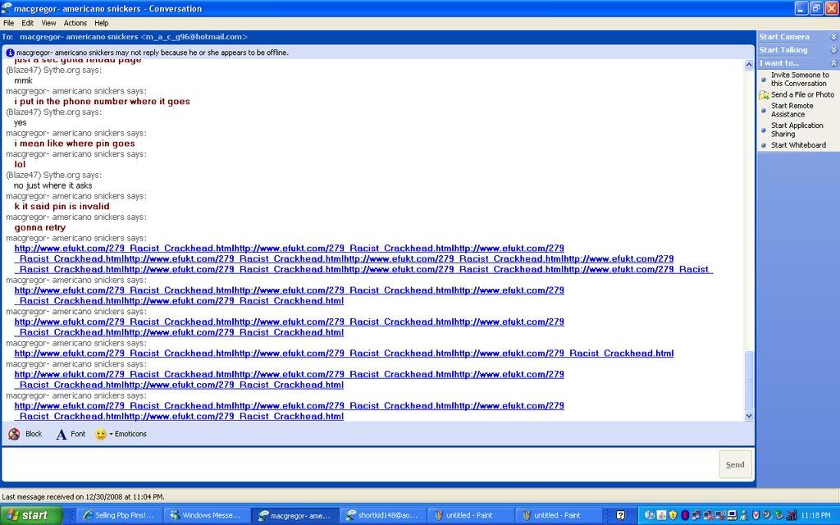840x525 pixels.
Task: Click Invite Someone to this Conversation
Action: [799, 80]
